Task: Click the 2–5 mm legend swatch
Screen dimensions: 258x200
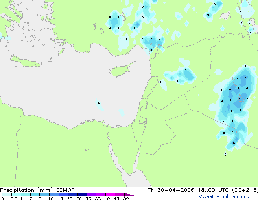Action: tap(35, 195)
